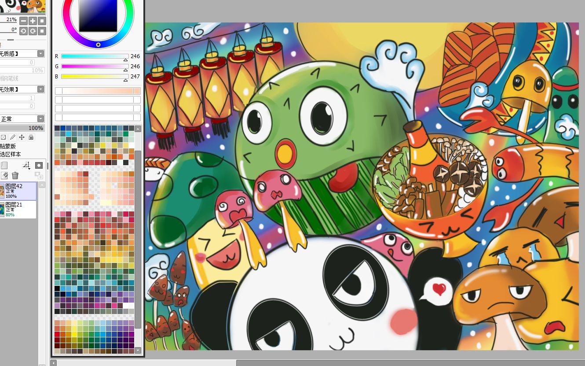Click the R channel slider
This screenshot has width=585, height=366.
tap(95, 56)
